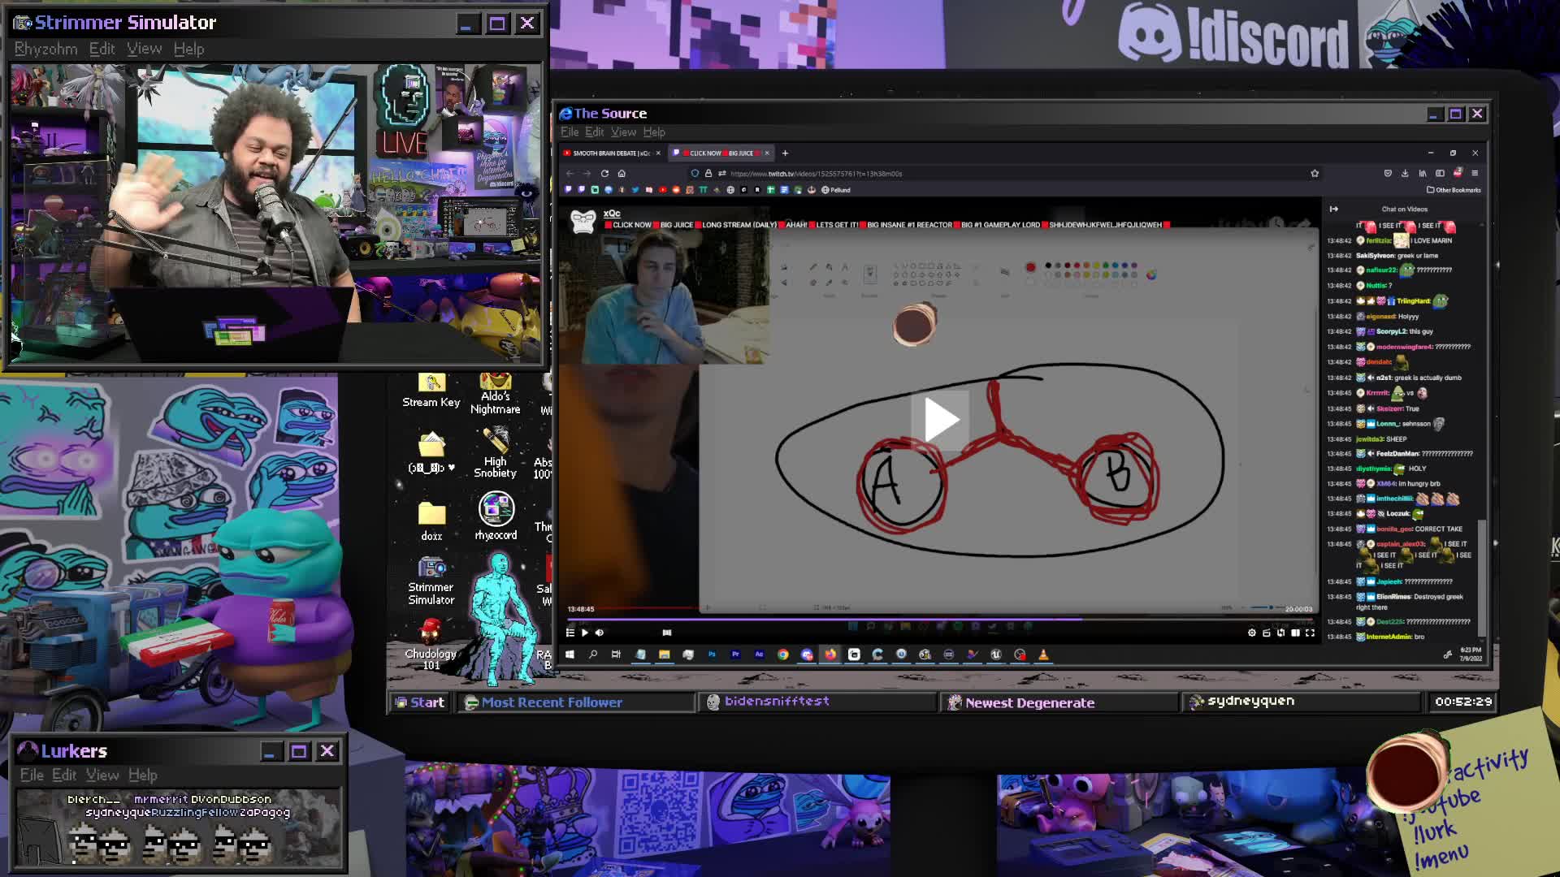Screen dimensions: 1560x877
Task: Open the Strimmer Simulator desktop shortcut
Action: point(431,581)
